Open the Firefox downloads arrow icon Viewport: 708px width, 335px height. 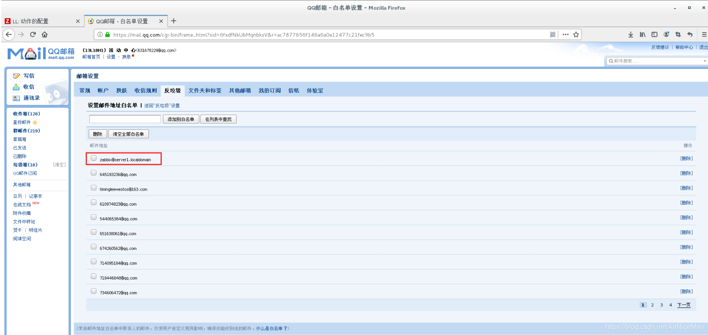pyautogui.click(x=631, y=34)
